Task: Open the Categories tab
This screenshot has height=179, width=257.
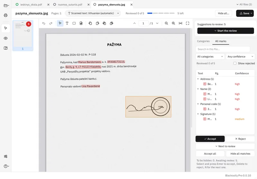Action: 203,41
